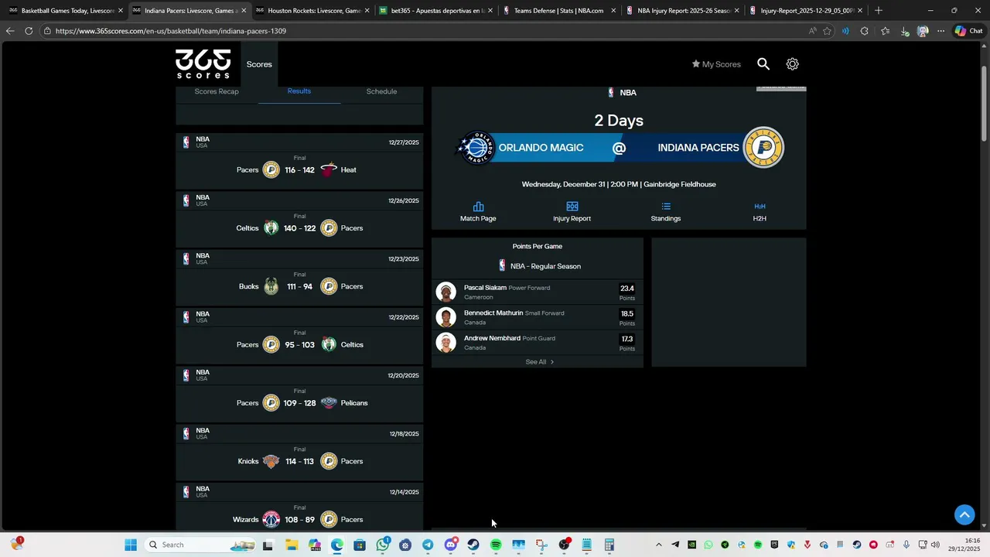Viewport: 990px width, 557px height.
Task: Go back in browser history
Action: [x=9, y=31]
